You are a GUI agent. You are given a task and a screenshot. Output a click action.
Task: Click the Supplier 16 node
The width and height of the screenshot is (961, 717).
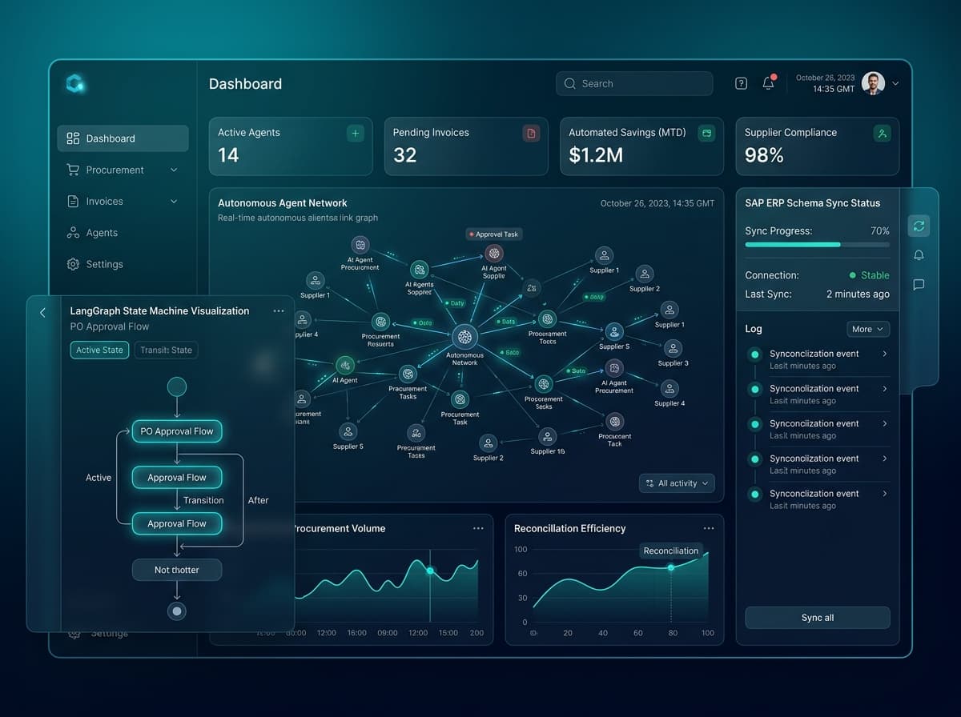548,436
